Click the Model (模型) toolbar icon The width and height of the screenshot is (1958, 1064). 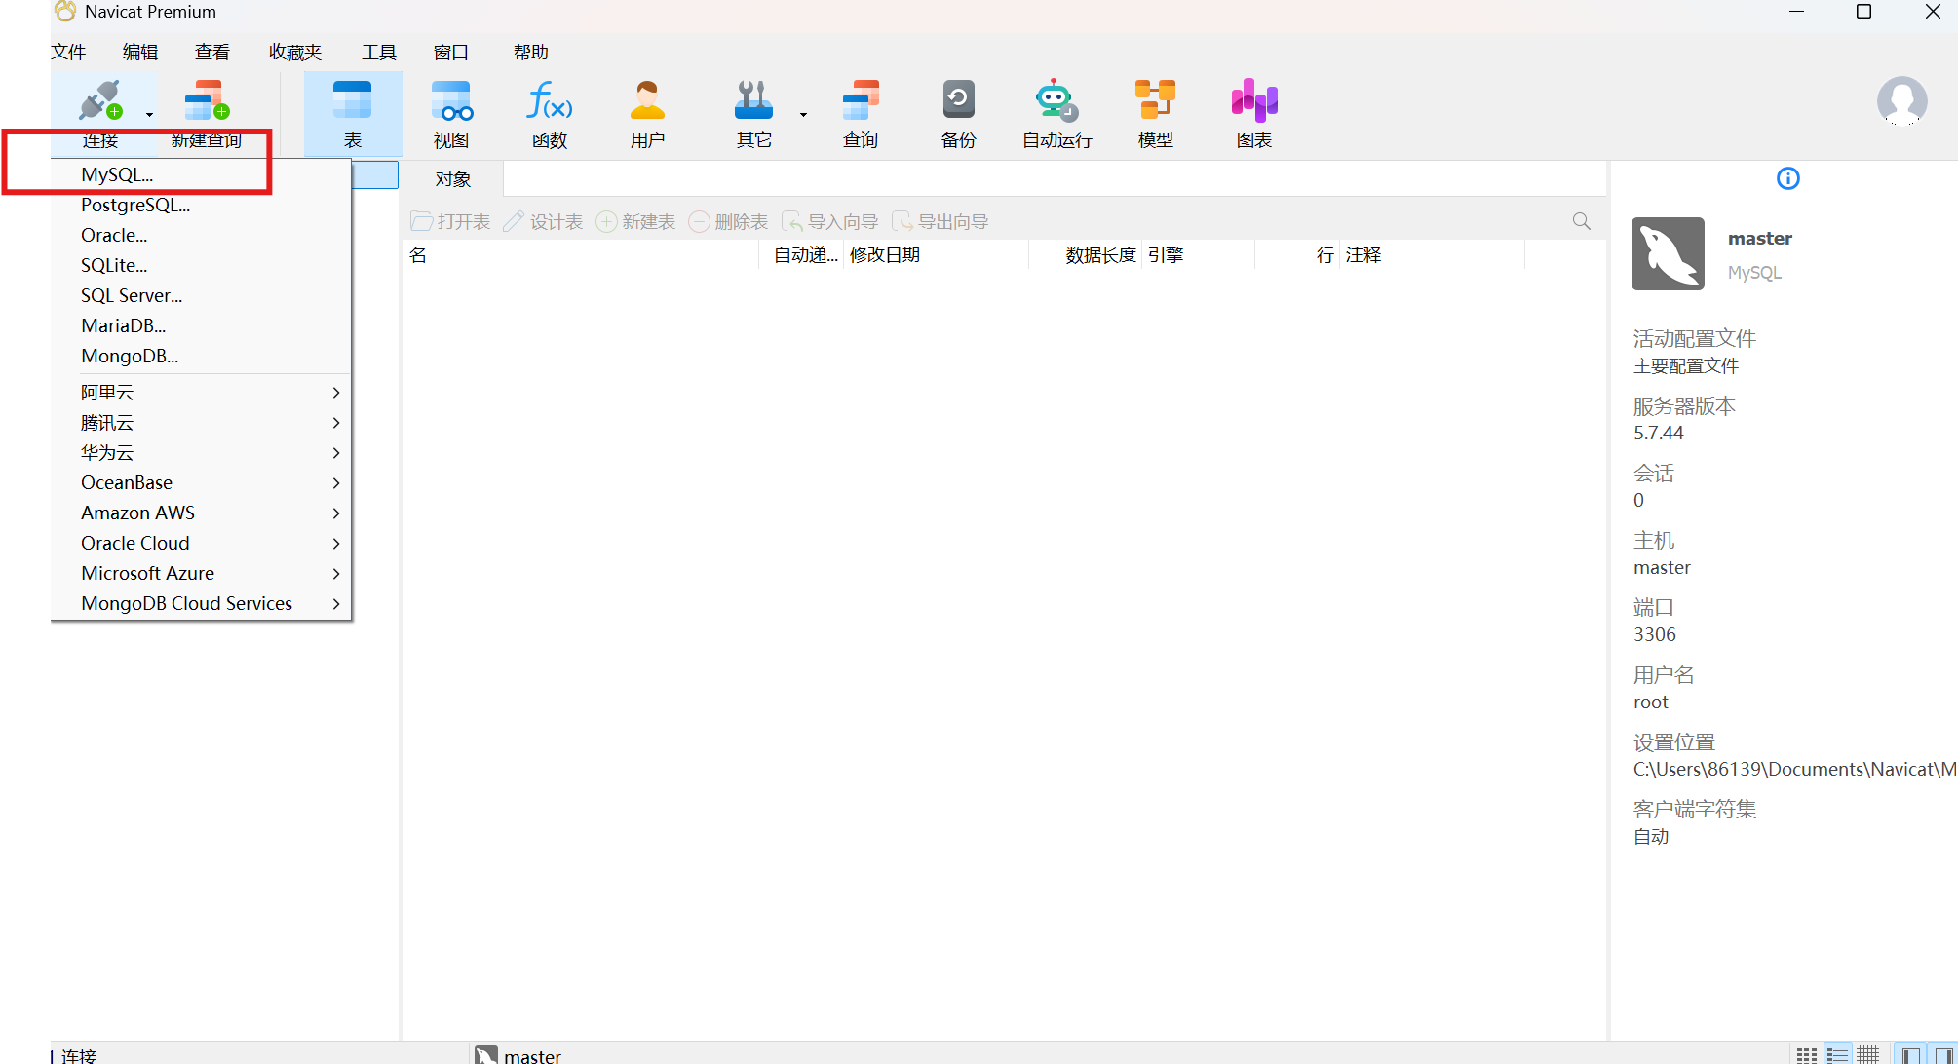[1155, 113]
